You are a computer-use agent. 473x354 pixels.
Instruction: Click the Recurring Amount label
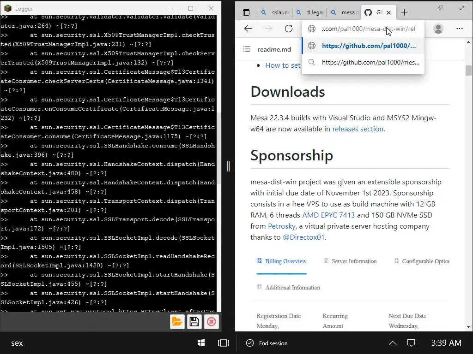335,321
